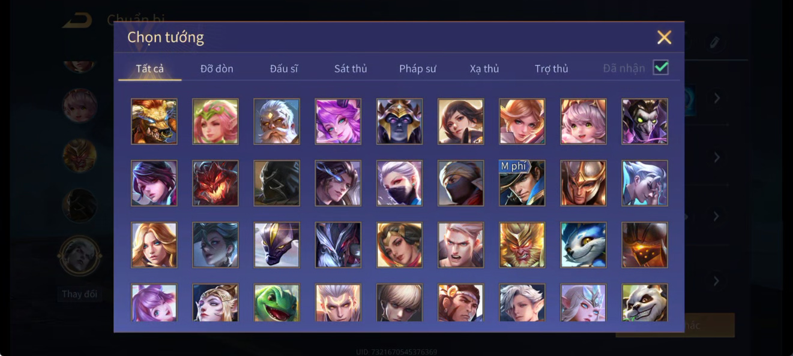Toggle the Đã nhận checkbox
The image size is (793, 356).
660,68
